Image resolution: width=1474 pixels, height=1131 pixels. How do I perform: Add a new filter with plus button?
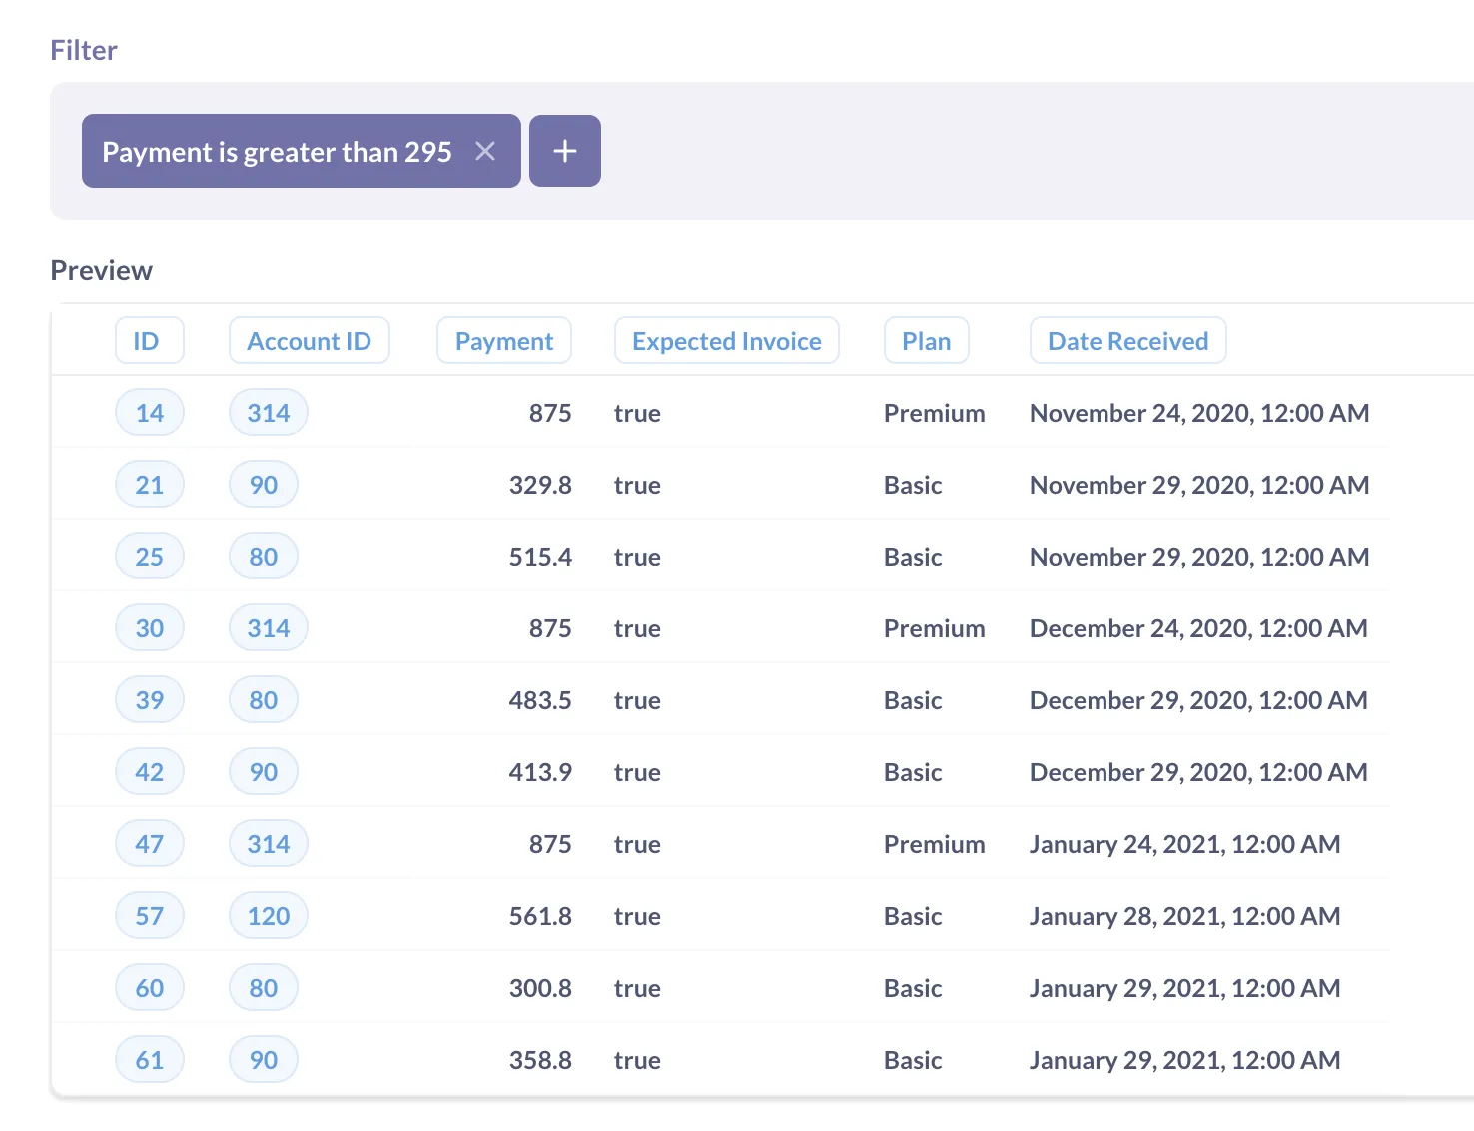pos(564,151)
